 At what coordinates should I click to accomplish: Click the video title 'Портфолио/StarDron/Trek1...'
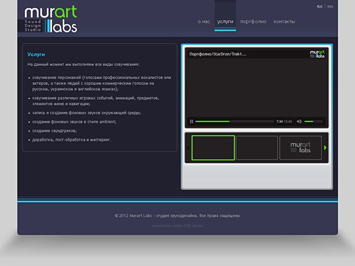point(217,54)
